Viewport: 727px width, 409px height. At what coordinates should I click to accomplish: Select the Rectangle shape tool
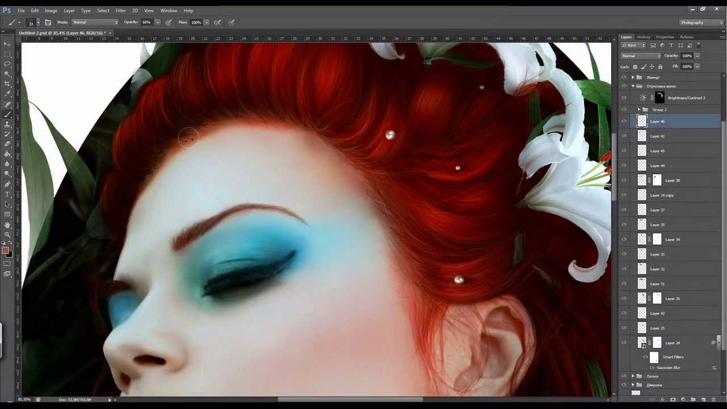click(7, 214)
